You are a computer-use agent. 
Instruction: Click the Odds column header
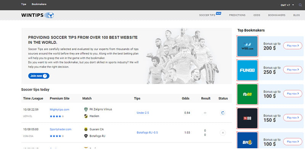pyautogui.click(x=186, y=98)
